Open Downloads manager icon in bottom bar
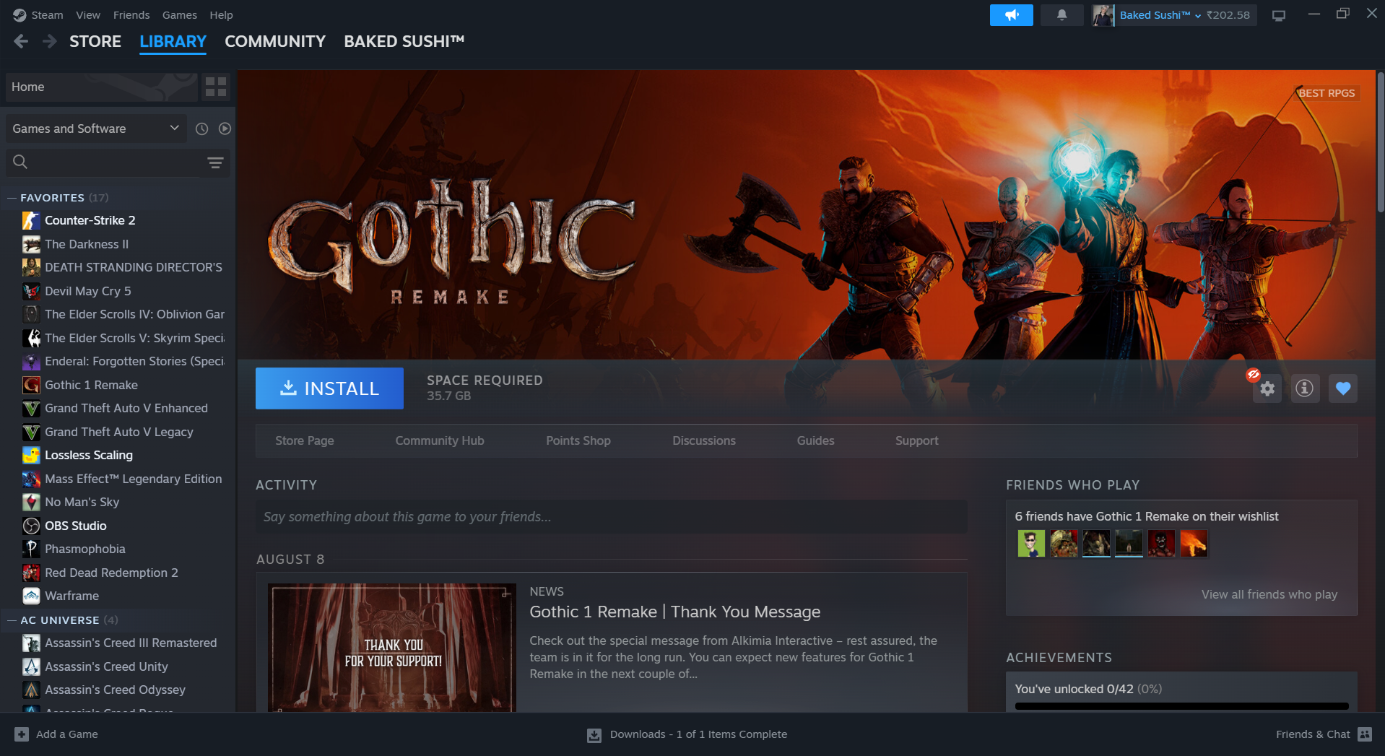The height and width of the screenshot is (756, 1385). pyautogui.click(x=594, y=735)
